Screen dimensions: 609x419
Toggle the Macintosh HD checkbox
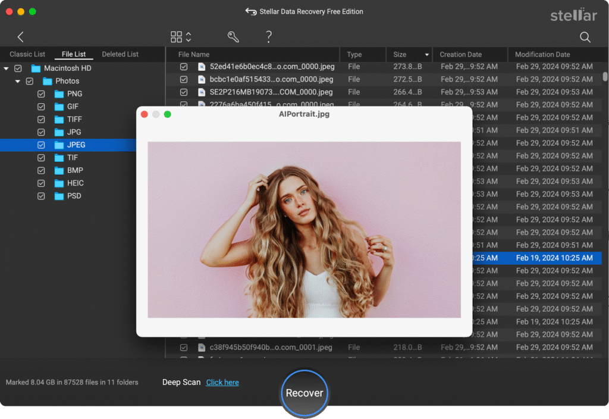coord(18,68)
